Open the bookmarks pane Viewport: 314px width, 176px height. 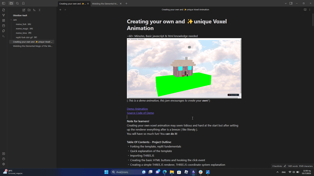(24, 3)
